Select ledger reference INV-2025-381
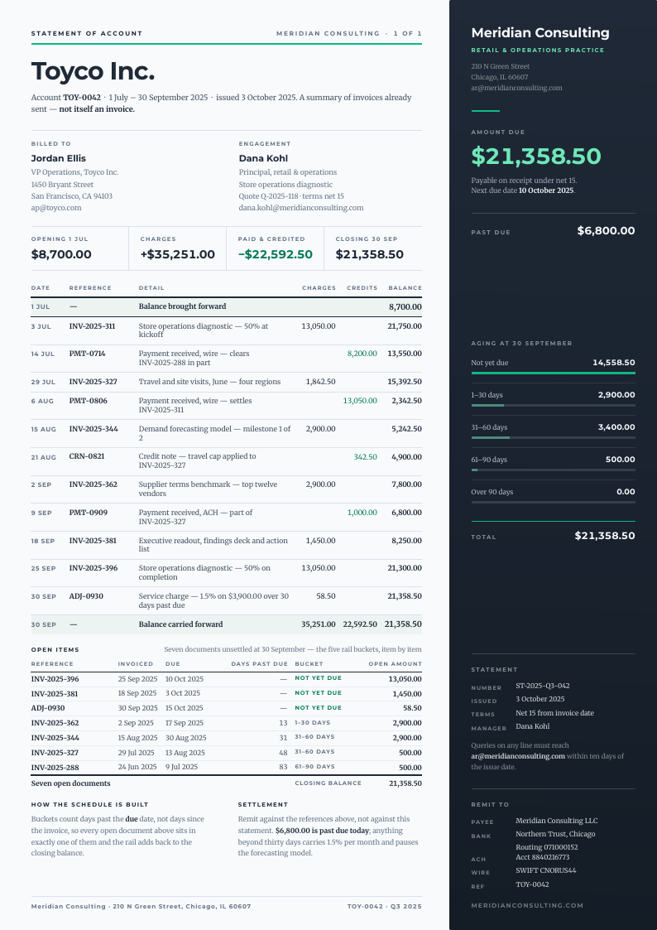The image size is (657, 930). tap(93, 541)
